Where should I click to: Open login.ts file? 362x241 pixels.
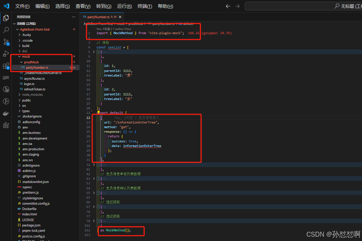click(29, 84)
